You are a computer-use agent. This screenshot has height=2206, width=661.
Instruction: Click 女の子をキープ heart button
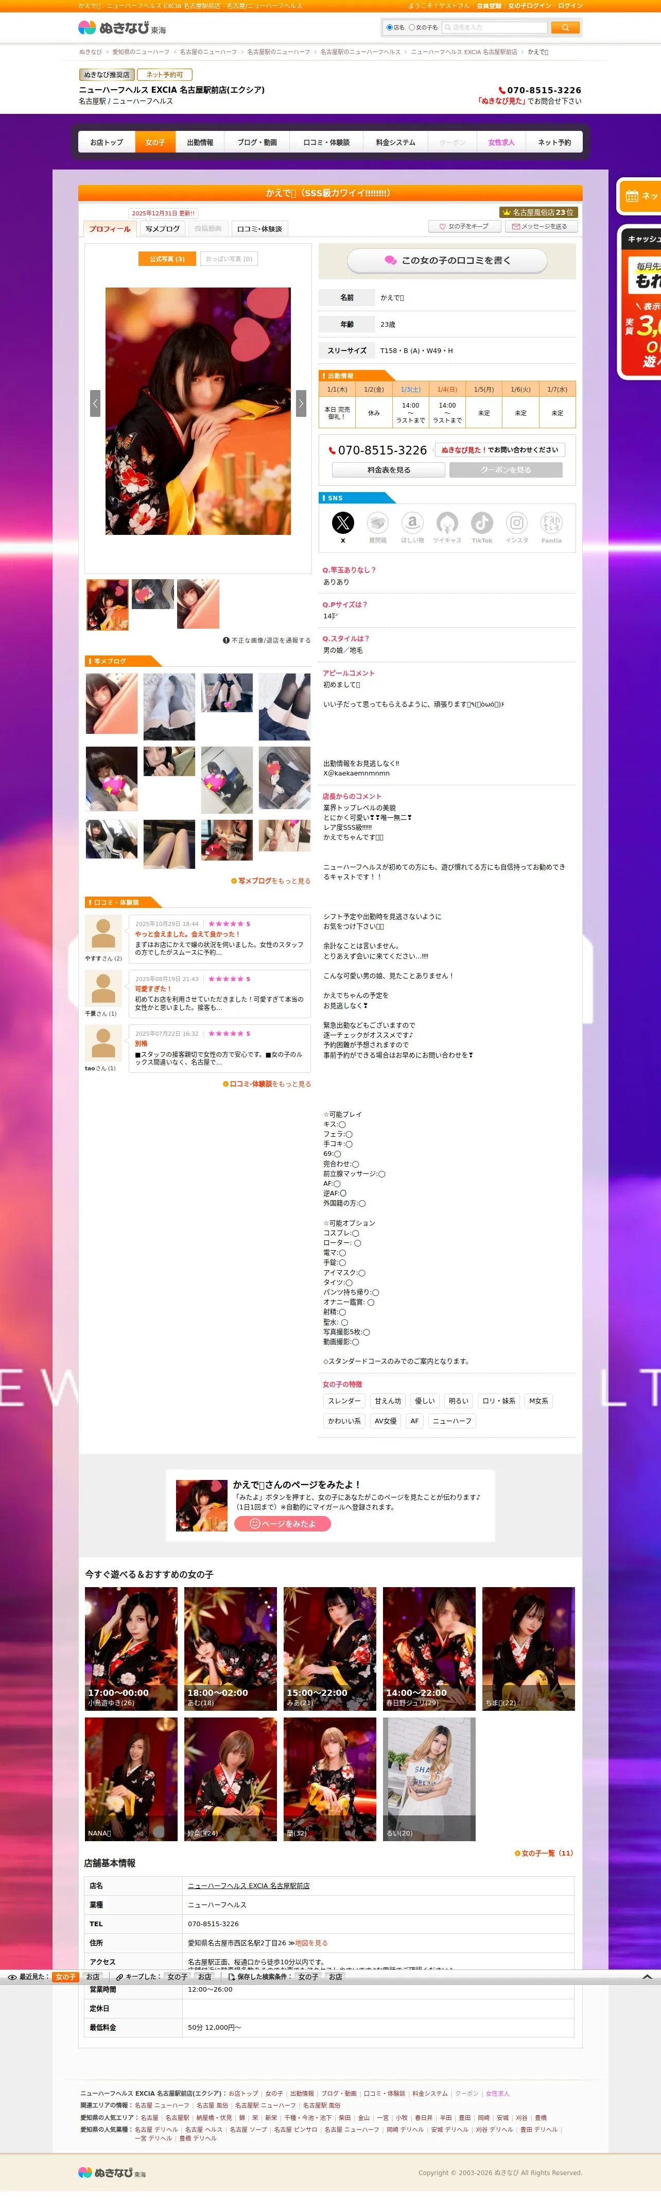click(464, 226)
